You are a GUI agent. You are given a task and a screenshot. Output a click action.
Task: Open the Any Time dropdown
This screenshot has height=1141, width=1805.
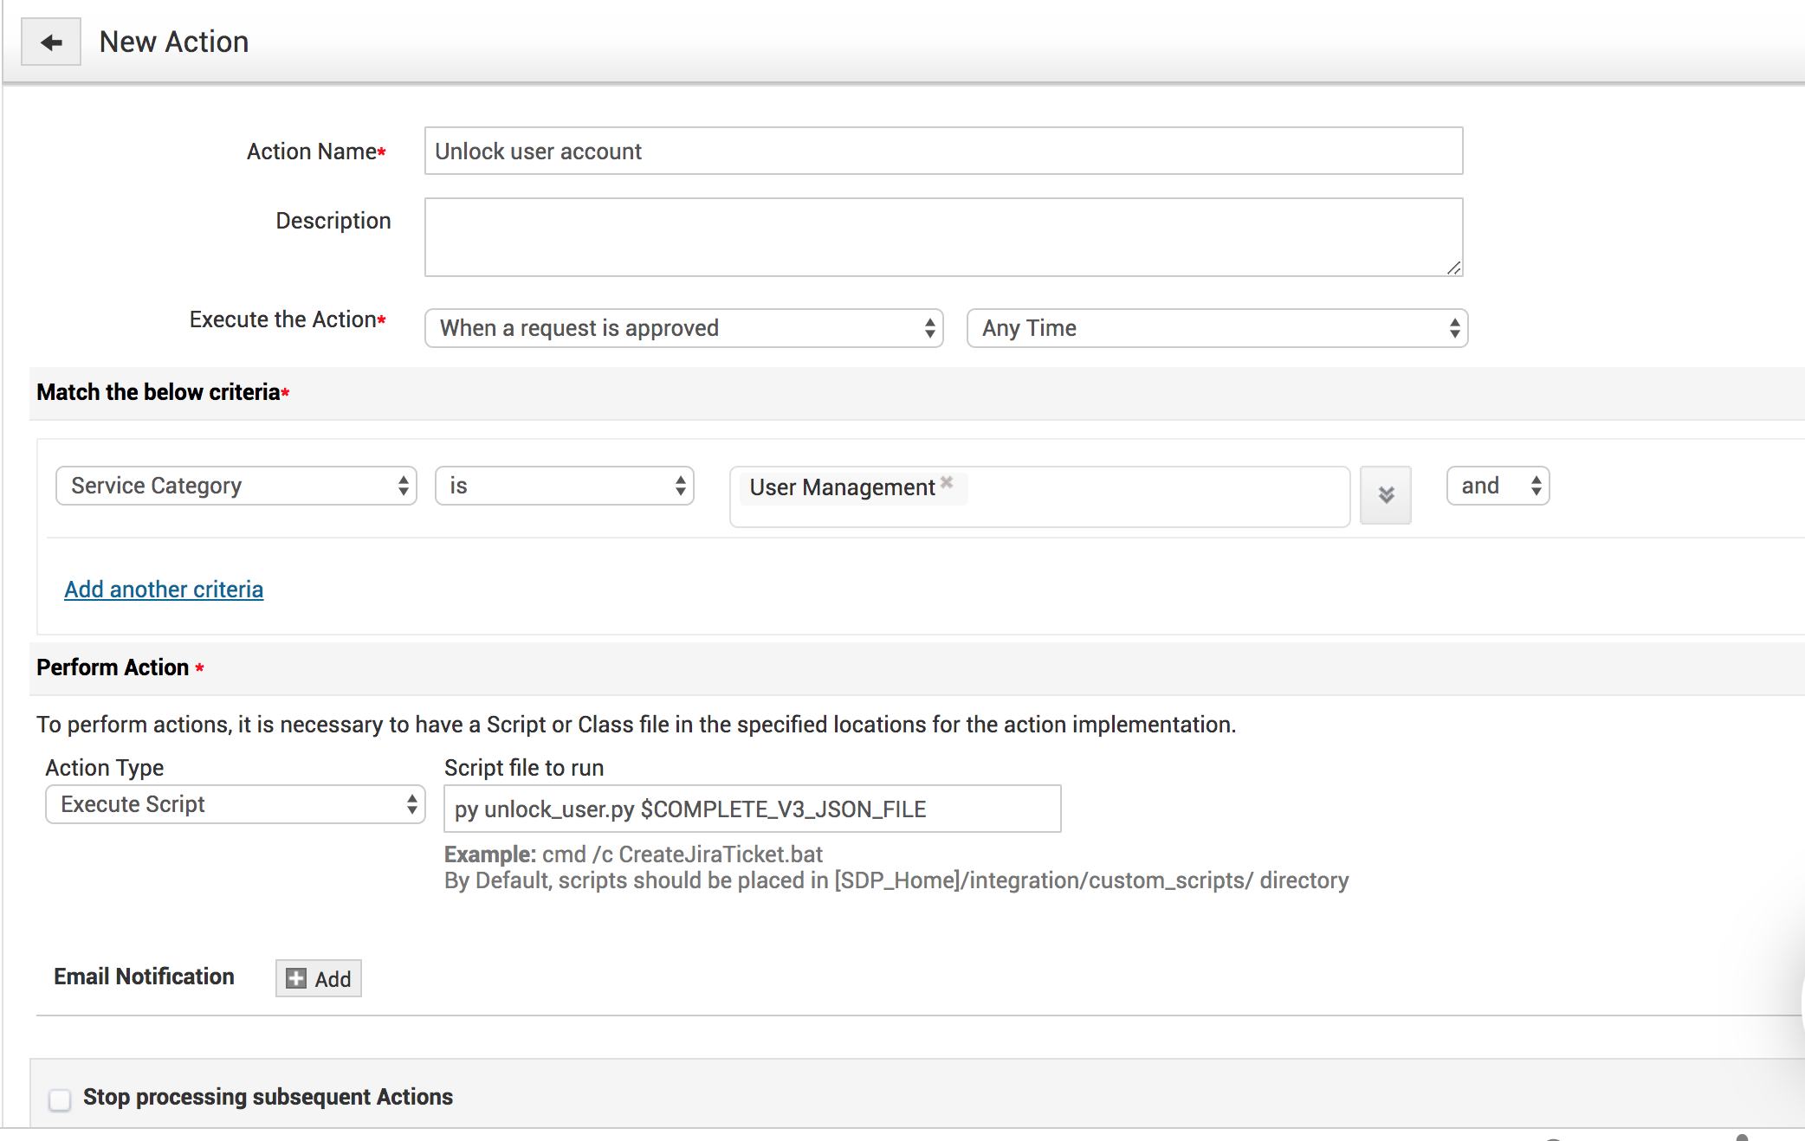click(x=1217, y=328)
